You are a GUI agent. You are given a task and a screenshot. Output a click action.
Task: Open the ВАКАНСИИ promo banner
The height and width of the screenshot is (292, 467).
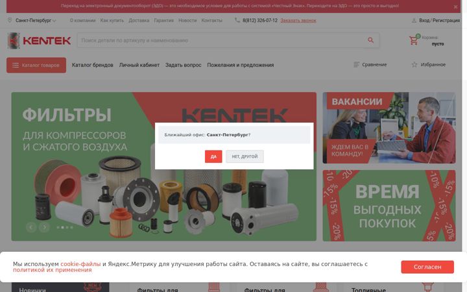pyautogui.click(x=389, y=128)
